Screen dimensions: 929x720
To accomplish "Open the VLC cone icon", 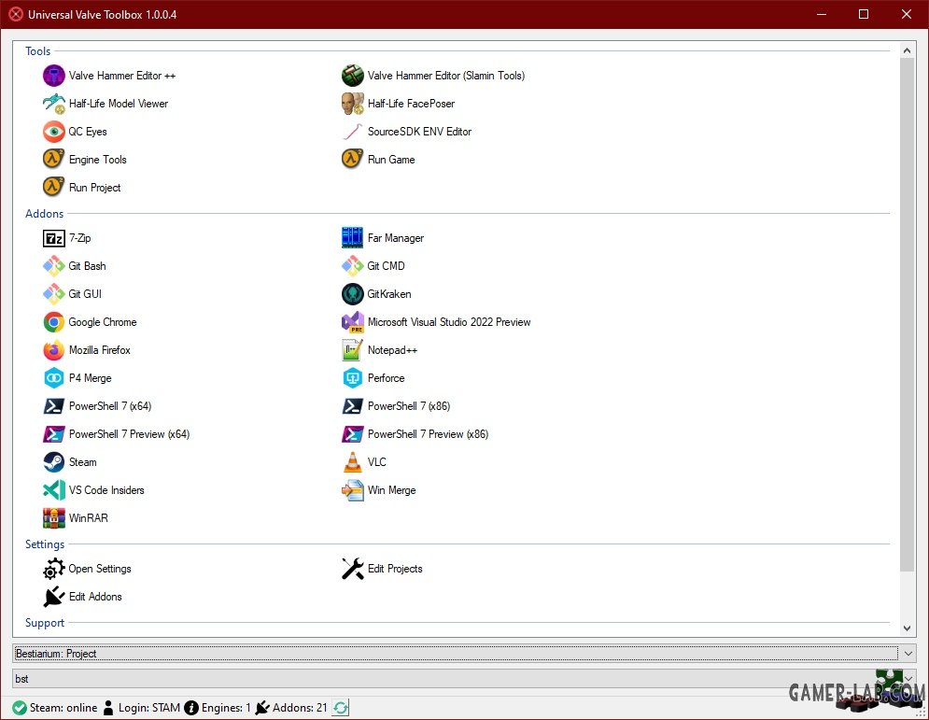I will click(353, 462).
